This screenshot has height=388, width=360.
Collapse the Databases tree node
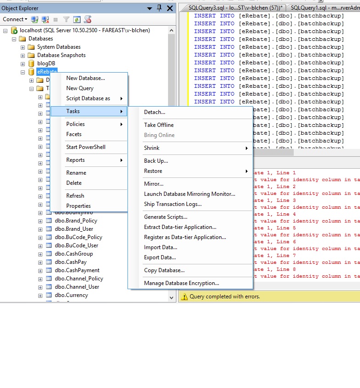pyautogui.click(x=14, y=39)
